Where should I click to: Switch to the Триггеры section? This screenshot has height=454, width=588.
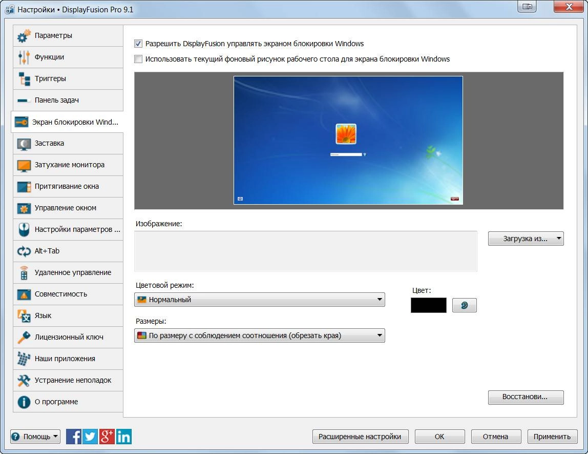point(68,78)
